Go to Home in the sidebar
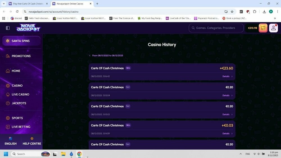The height and width of the screenshot is (158, 281). tap(16, 71)
